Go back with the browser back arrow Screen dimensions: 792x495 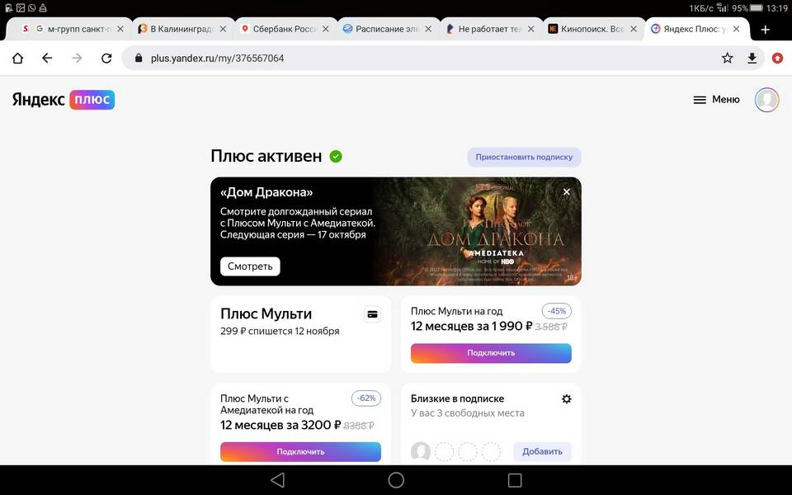pyautogui.click(x=47, y=58)
